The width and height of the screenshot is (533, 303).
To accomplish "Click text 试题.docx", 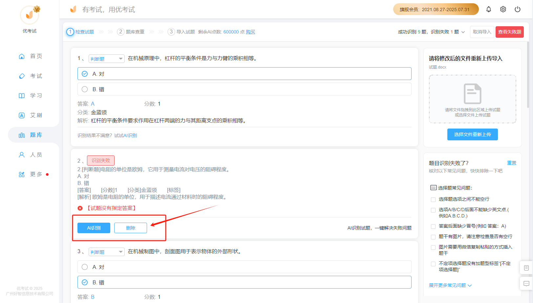I will (437, 67).
